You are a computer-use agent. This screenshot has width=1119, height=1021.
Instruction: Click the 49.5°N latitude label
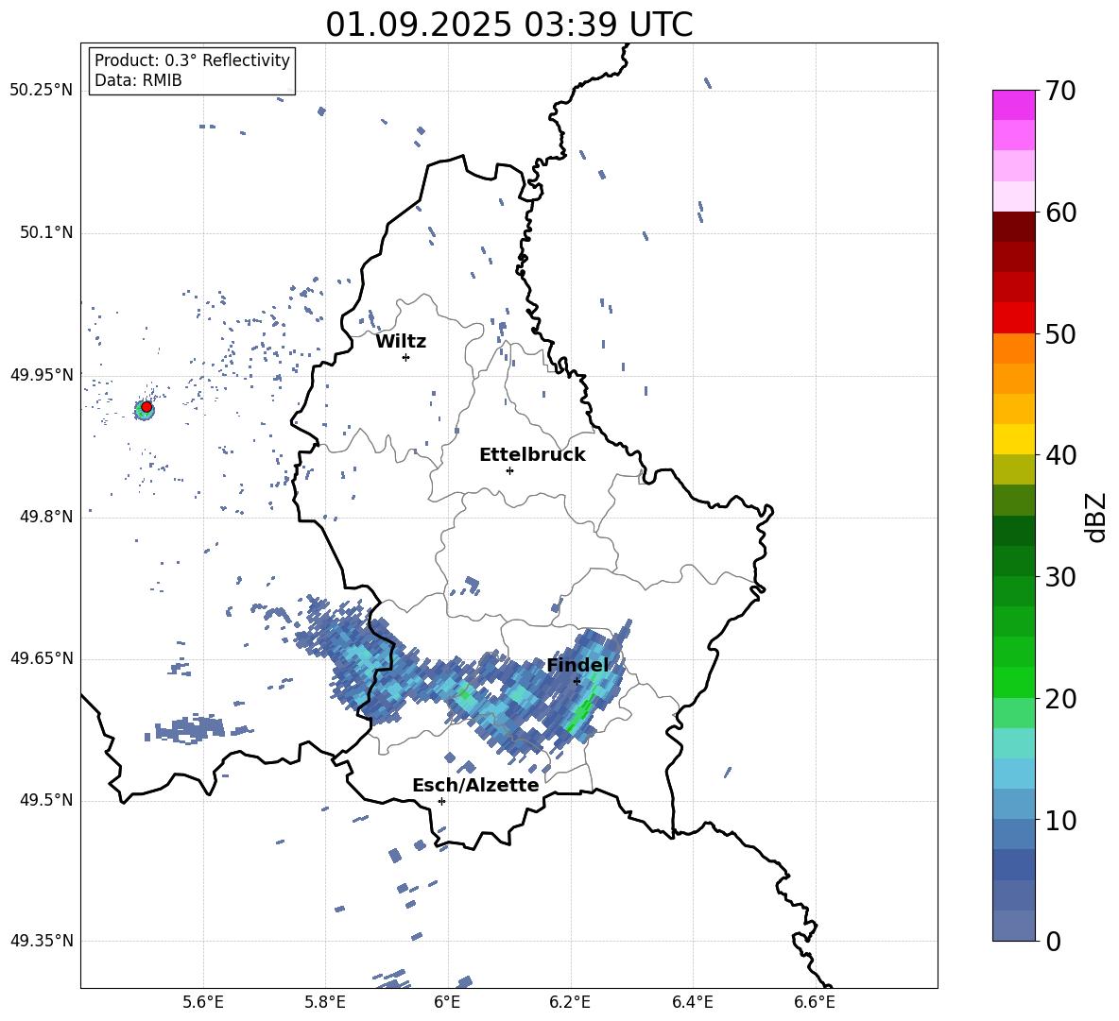[x=45, y=800]
